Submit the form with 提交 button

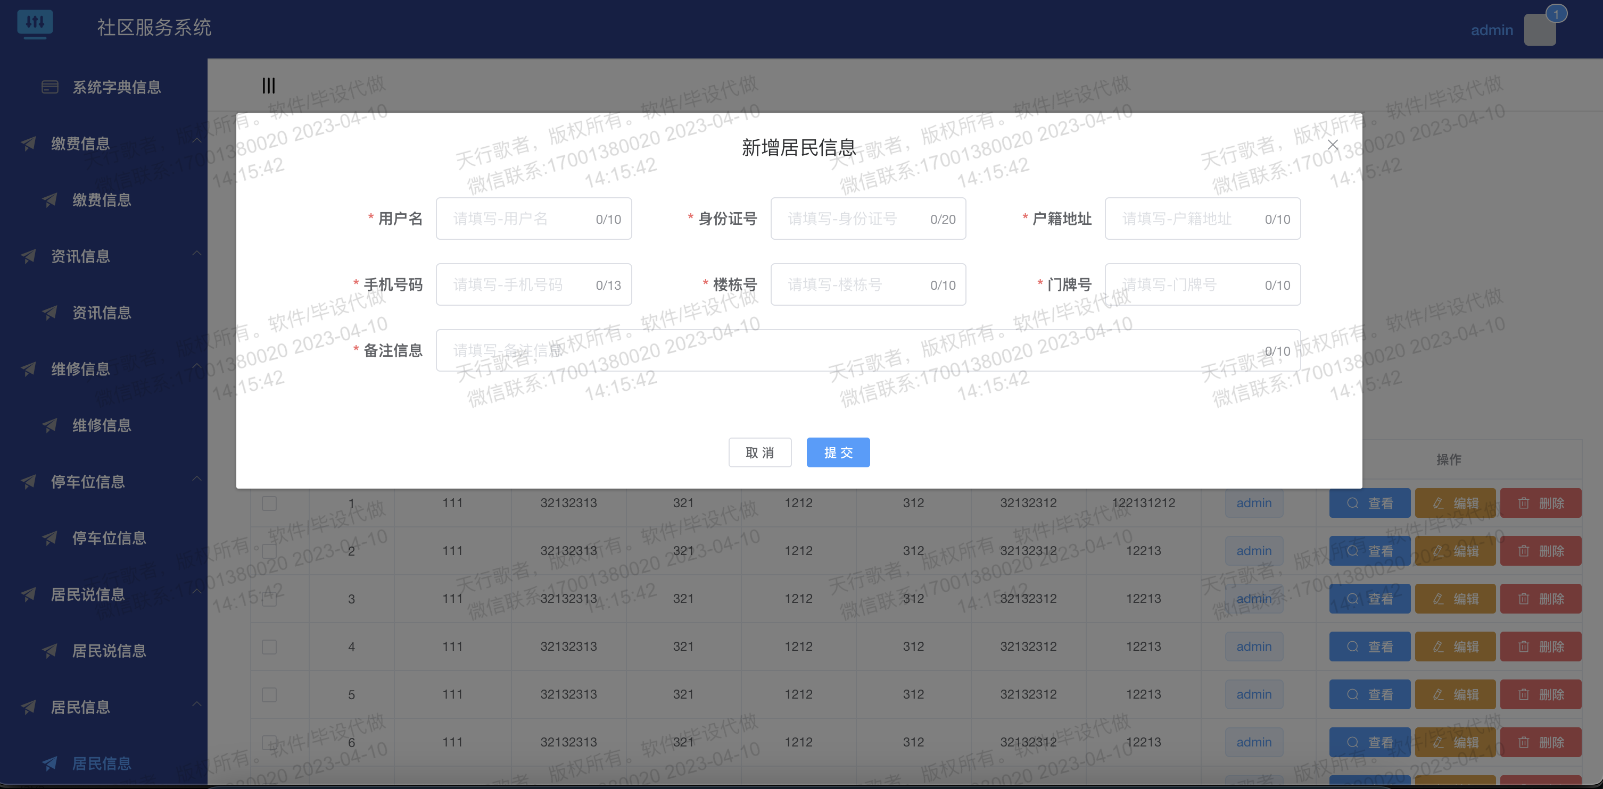[x=838, y=452]
